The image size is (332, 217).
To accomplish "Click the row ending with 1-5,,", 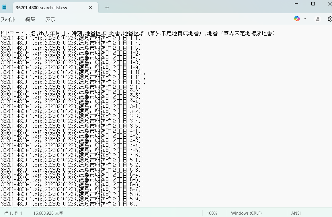I will pos(72,48).
